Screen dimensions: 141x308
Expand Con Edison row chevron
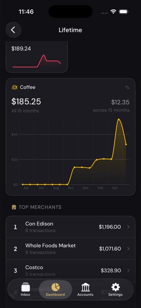(x=128, y=227)
